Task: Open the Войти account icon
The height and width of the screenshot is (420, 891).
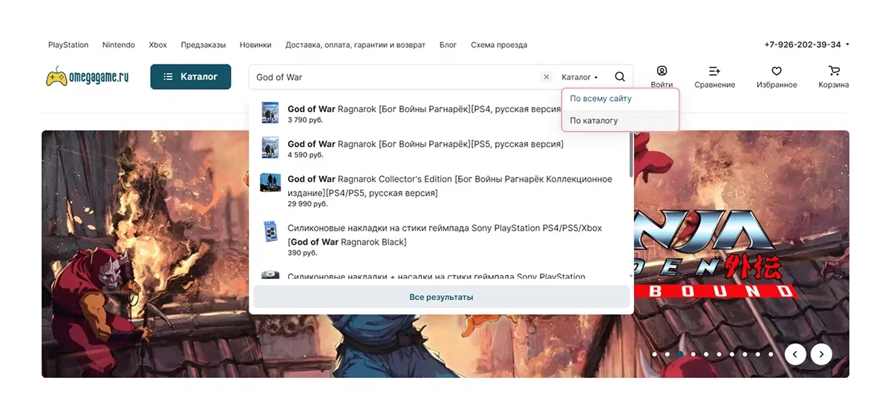Action: [662, 71]
